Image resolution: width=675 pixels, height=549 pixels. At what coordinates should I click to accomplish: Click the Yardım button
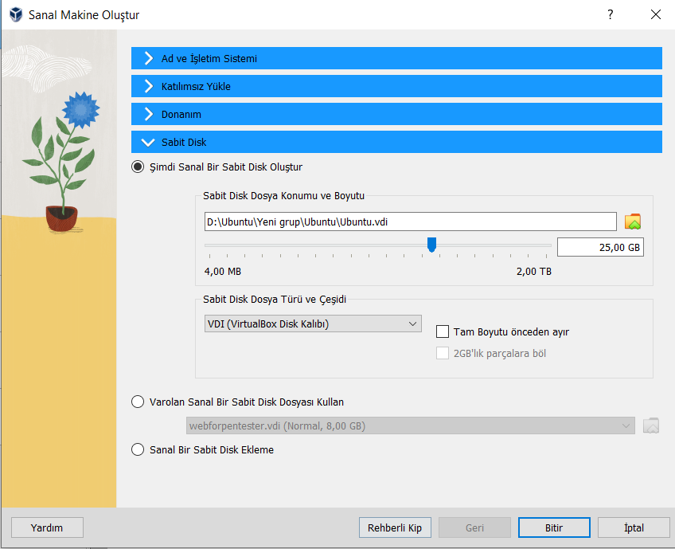click(47, 527)
